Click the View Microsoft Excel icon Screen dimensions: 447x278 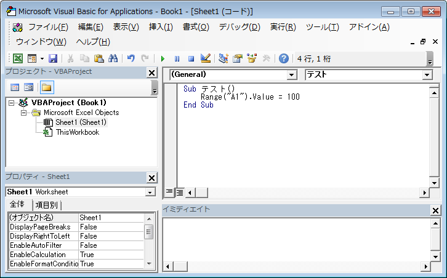[x=18, y=58]
